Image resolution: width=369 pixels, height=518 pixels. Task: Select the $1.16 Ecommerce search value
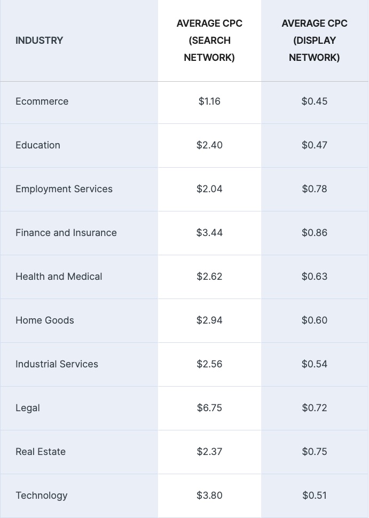(209, 101)
